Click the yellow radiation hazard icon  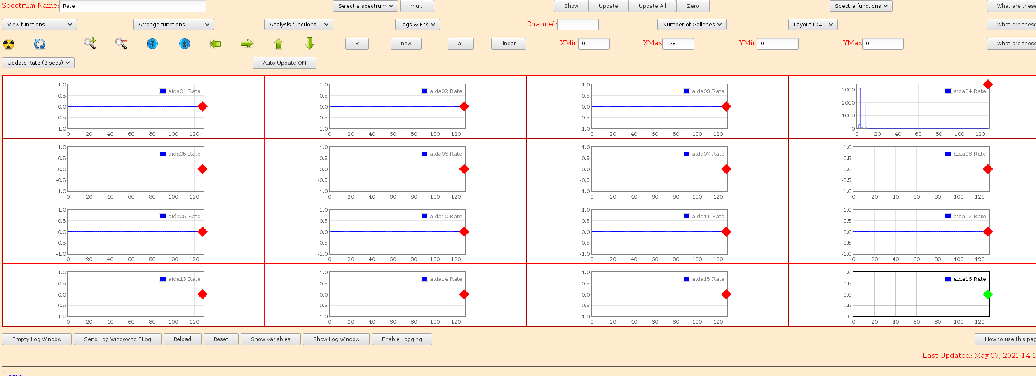[x=9, y=44]
